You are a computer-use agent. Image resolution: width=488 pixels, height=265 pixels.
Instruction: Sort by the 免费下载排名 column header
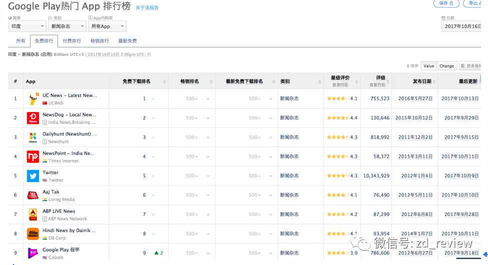[136, 81]
